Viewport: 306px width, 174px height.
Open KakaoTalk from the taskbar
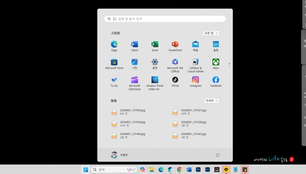226,169
